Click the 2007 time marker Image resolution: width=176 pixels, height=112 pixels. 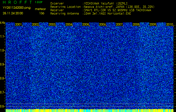pos(119,24)
